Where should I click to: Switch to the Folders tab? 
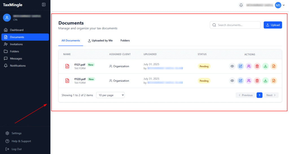125,41
